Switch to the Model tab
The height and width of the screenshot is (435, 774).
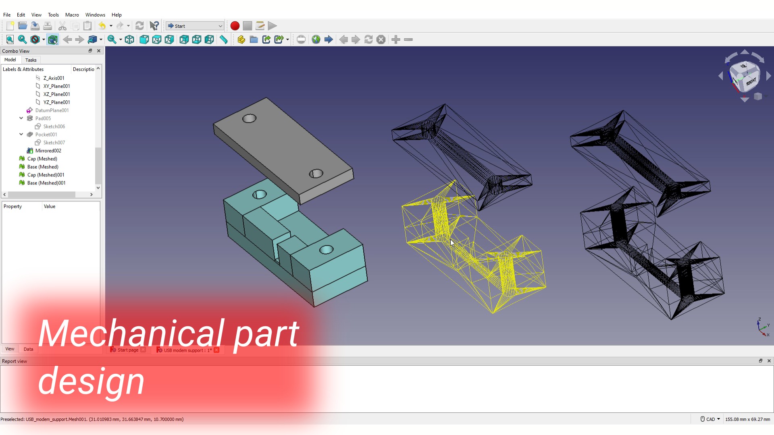pyautogui.click(x=10, y=60)
